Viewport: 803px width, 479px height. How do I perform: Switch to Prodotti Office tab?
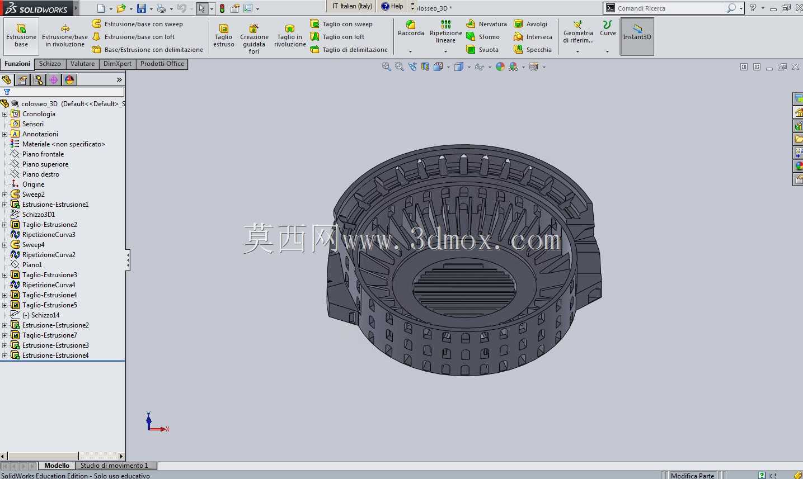162,64
